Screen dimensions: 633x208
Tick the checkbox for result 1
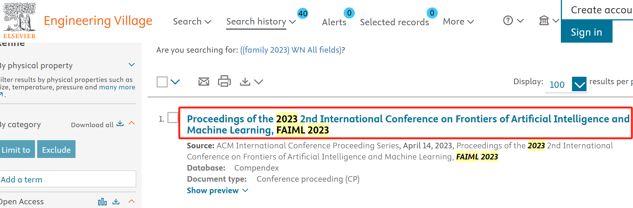pyautogui.click(x=173, y=118)
